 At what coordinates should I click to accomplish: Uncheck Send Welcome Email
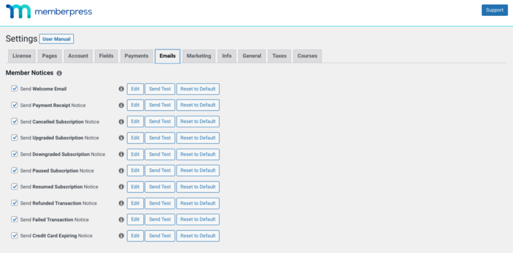pyautogui.click(x=15, y=88)
